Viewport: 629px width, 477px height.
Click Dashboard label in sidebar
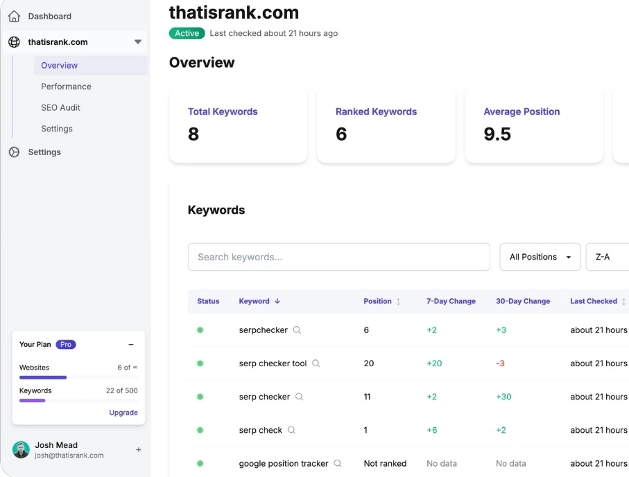tap(50, 17)
